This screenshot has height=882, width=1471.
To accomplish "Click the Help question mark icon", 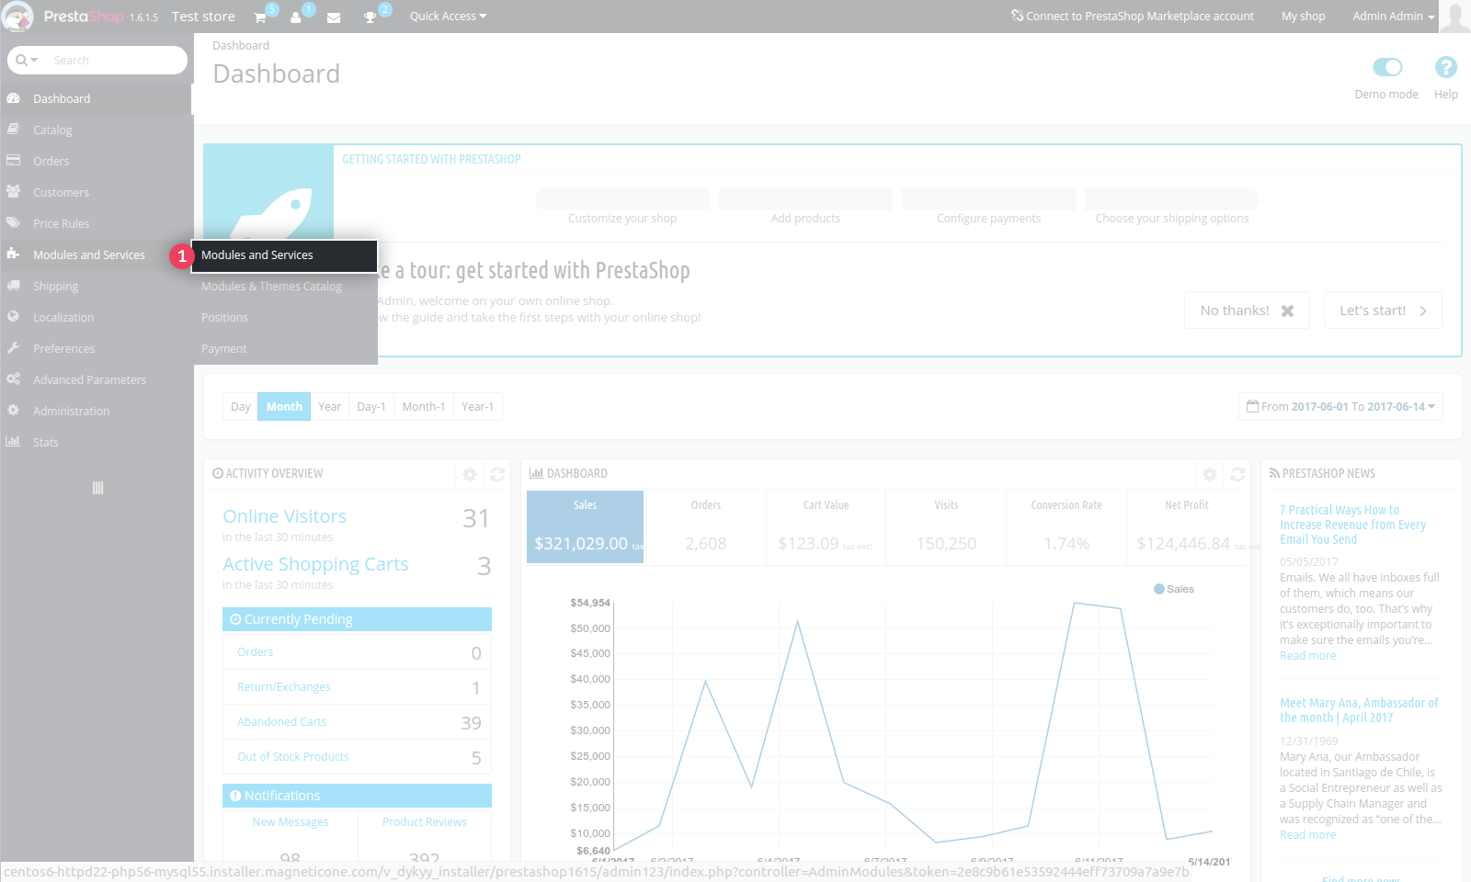I will point(1445,67).
